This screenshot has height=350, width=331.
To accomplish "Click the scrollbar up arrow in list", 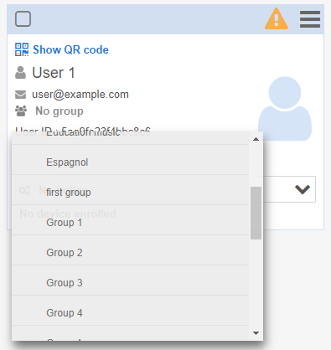I will coord(256,139).
